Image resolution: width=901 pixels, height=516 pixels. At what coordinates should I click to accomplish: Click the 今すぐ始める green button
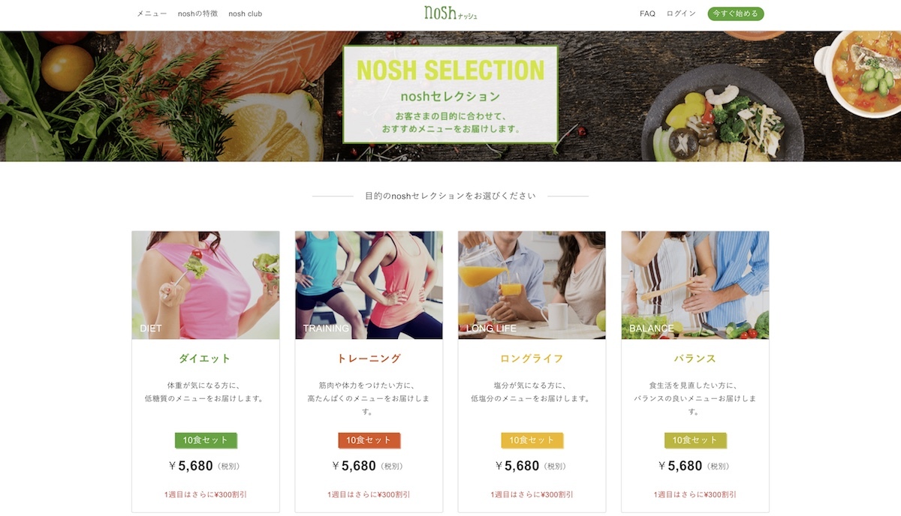pos(736,13)
